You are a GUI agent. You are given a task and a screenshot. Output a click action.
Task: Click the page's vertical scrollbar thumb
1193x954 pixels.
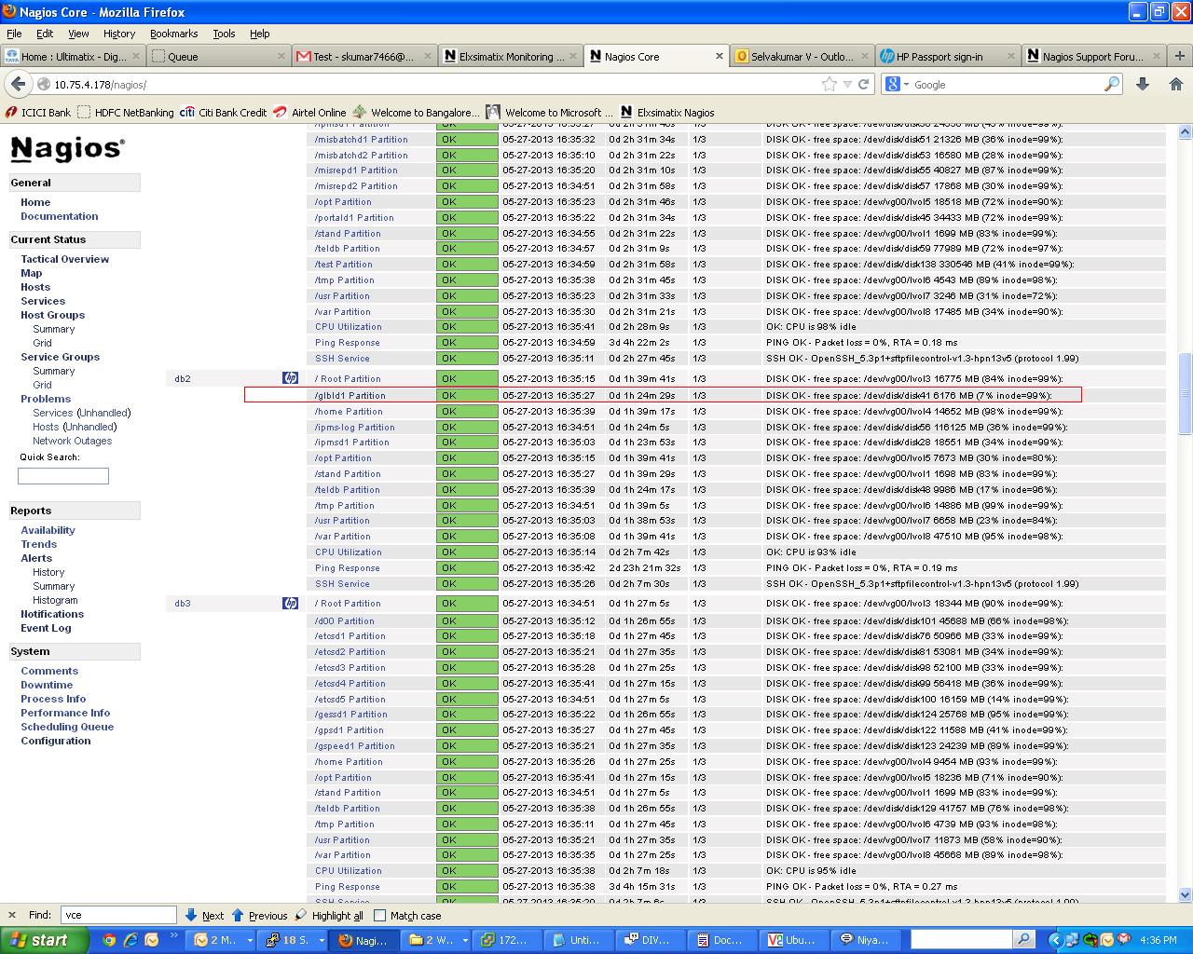click(1185, 391)
